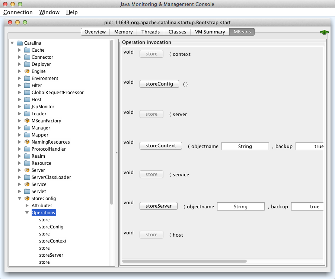Expand the Host tree node
Image resolution: width=335 pixels, height=279 pixels.
click(20, 99)
